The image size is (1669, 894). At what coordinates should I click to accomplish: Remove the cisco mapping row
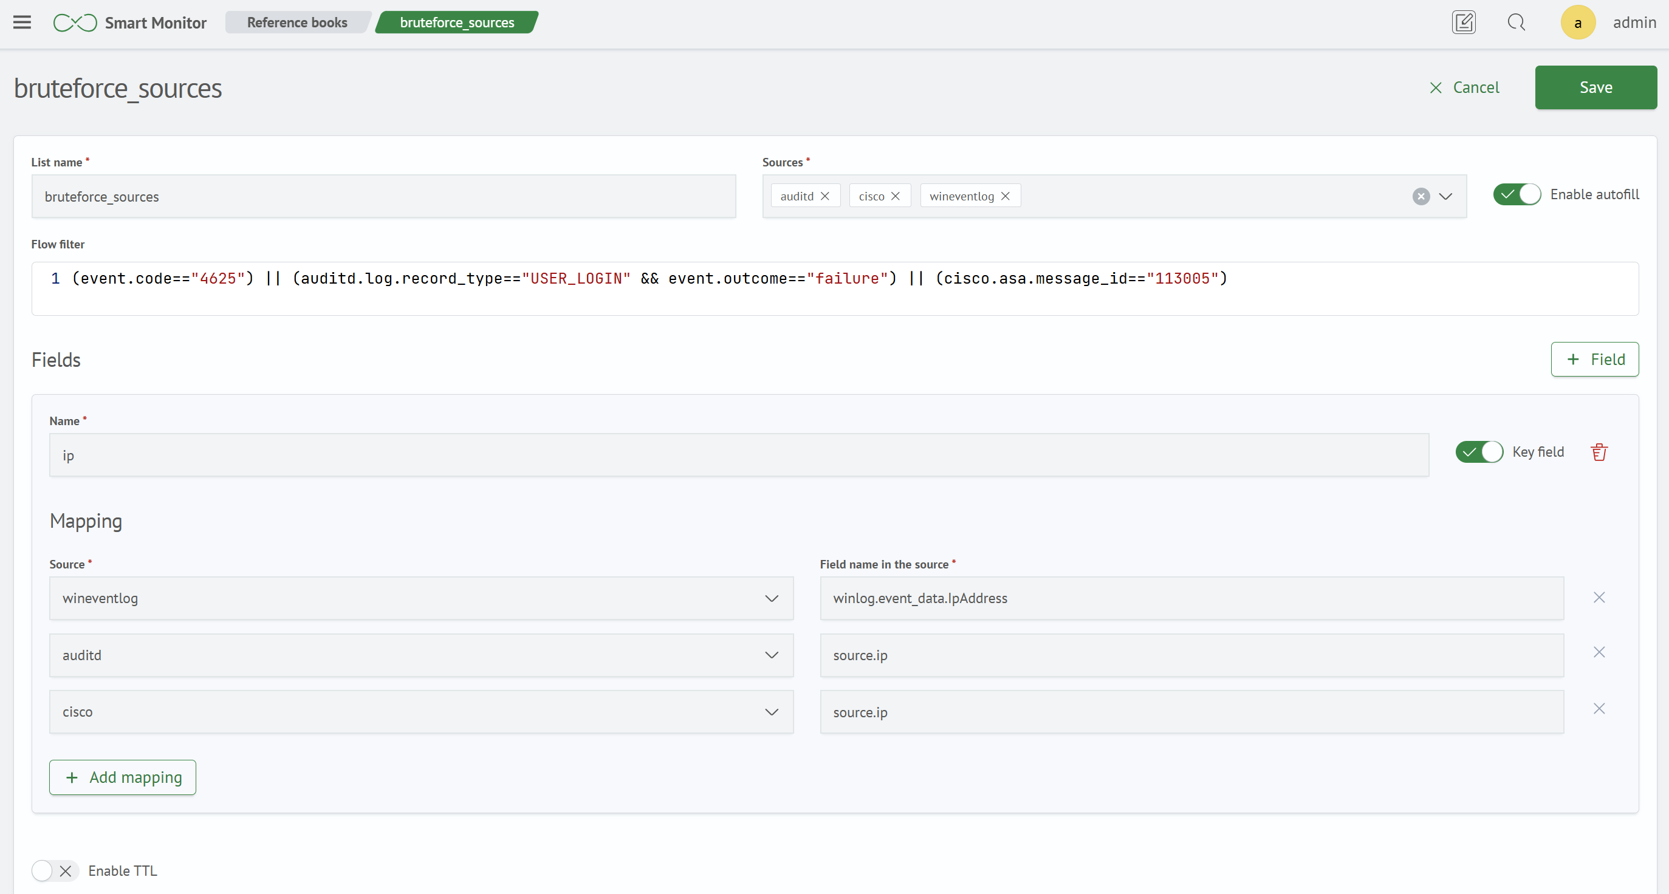click(1599, 709)
